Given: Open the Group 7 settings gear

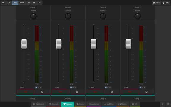Looking at the screenshot, I should click(x=146, y=92).
